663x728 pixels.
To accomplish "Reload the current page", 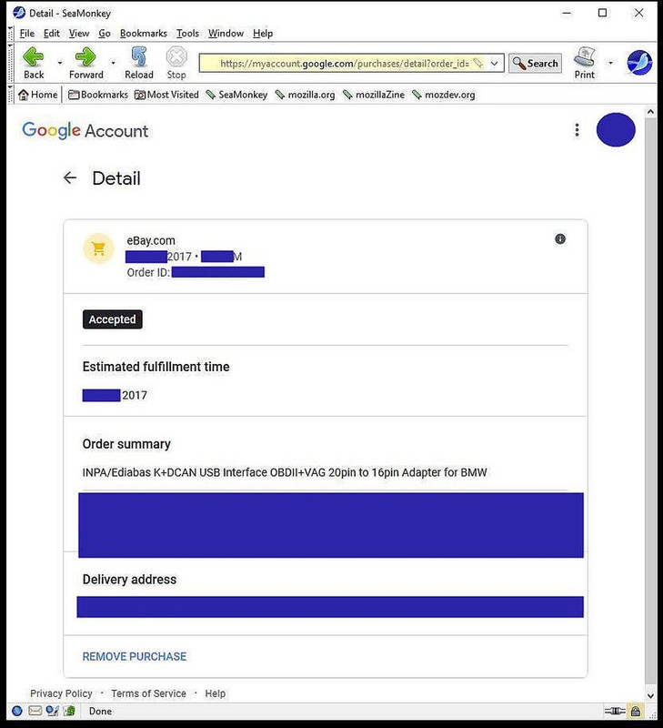I will pyautogui.click(x=139, y=63).
